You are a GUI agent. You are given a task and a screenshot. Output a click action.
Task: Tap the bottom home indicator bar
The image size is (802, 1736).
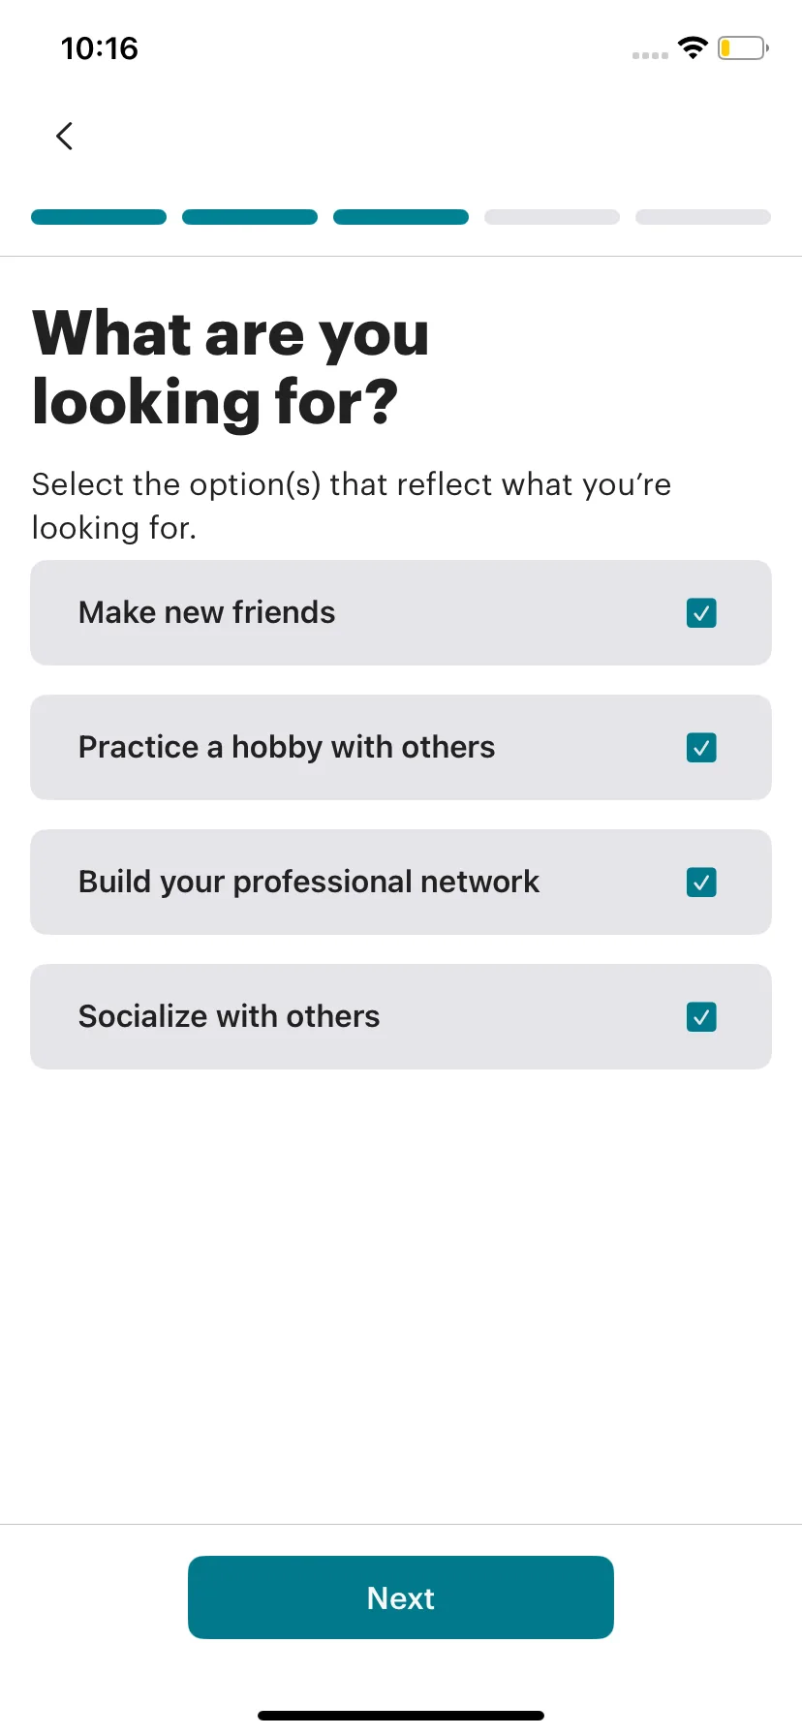coord(401,1716)
